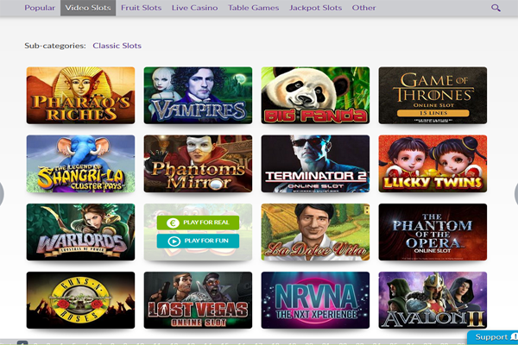
Task: Open the Big Panda game tile
Action: coord(315,96)
